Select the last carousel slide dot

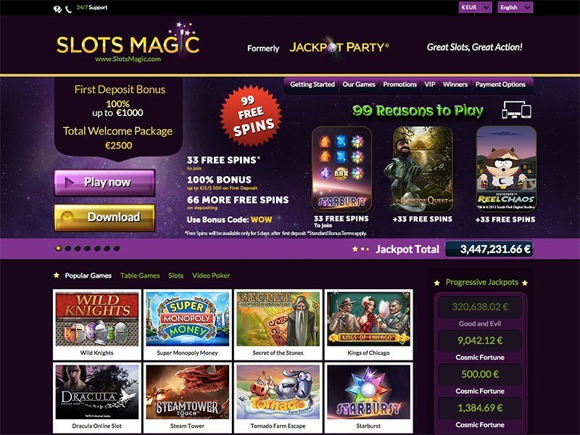tap(117, 248)
